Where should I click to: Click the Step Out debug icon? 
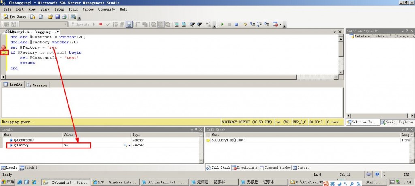click(x=267, y=24)
